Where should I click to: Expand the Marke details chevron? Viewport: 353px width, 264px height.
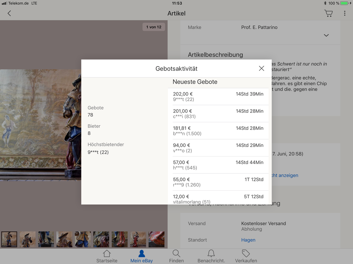(326, 35)
